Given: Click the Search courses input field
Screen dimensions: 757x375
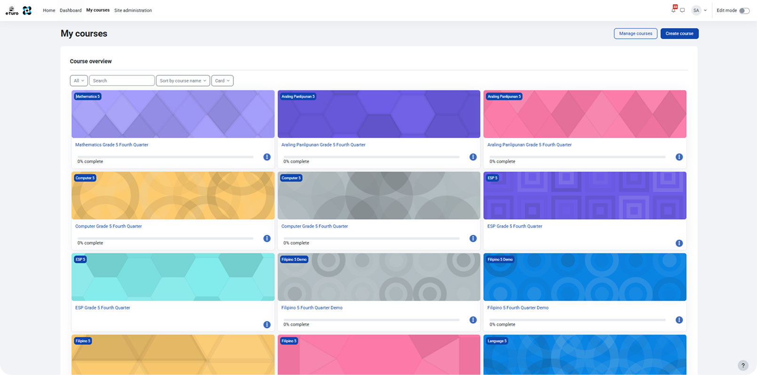Looking at the screenshot, I should 122,81.
